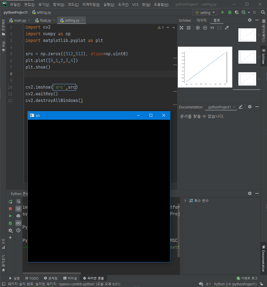The image size is (267, 287).
Task: Open the 문제점 tool window
Action: click(51, 278)
